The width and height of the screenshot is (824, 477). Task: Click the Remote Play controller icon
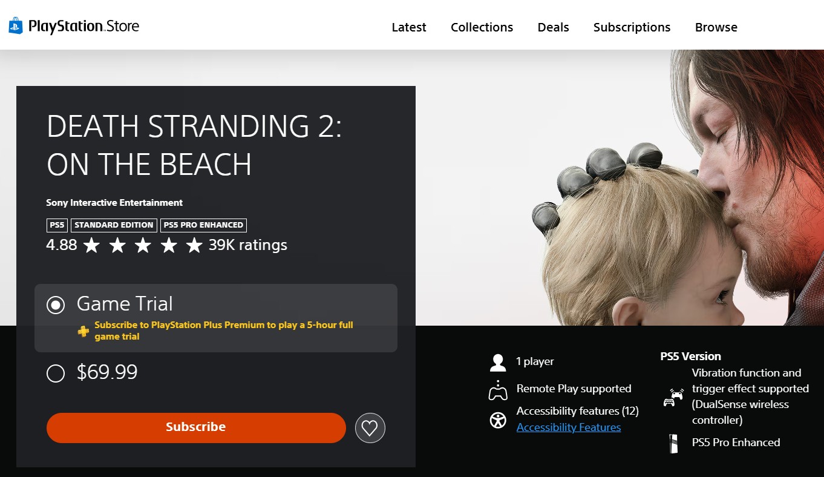point(498,390)
